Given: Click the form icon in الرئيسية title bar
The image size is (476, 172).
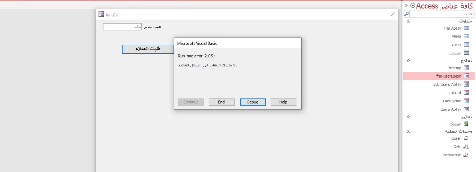Looking at the screenshot, I should tap(101, 14).
